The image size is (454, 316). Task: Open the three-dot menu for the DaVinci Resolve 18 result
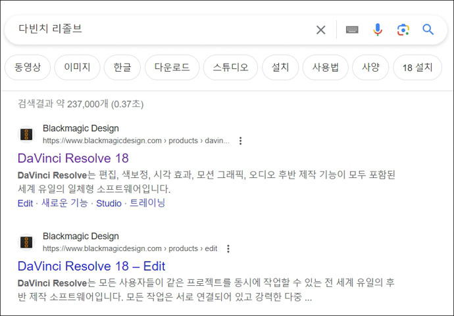[240, 141]
